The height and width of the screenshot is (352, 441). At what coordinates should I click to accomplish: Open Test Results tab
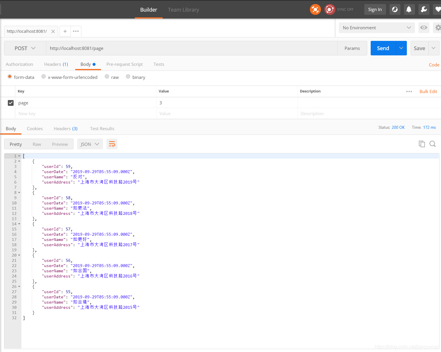[102, 128]
